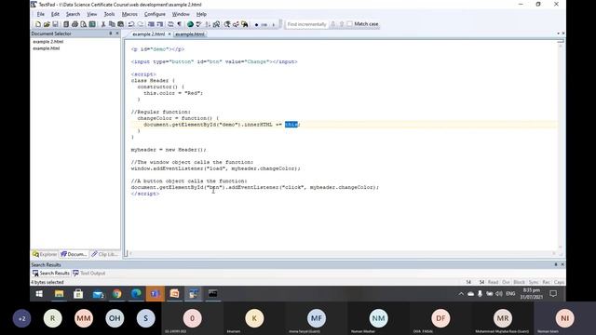Viewport: 596px width, 335px height.
Task: Open the Search menu
Action: [x=73, y=14]
